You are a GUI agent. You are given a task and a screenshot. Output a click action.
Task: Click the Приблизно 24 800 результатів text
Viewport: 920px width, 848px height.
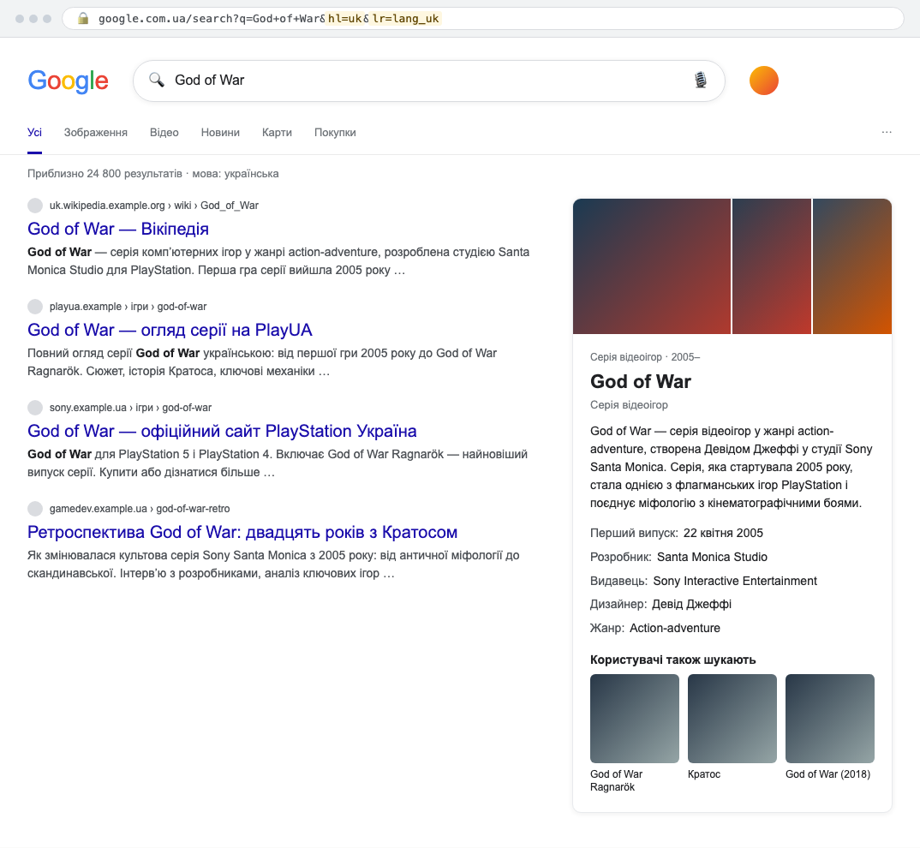click(105, 174)
